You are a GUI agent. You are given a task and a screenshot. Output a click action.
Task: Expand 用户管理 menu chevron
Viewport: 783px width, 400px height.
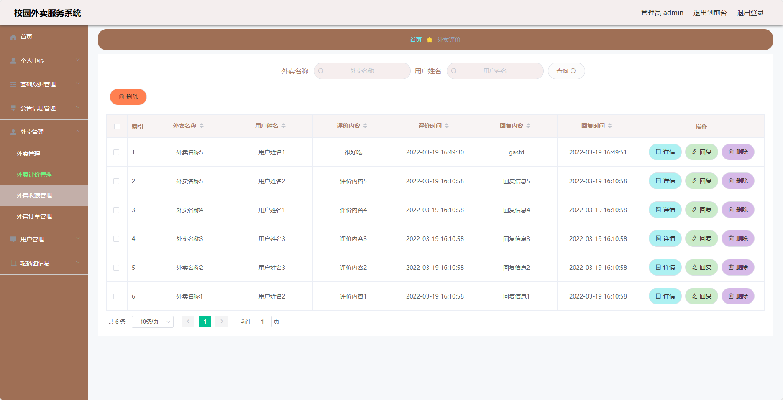[78, 239]
